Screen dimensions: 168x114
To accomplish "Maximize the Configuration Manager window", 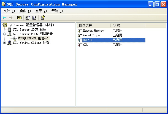I will pyautogui.click(x=157, y=4).
